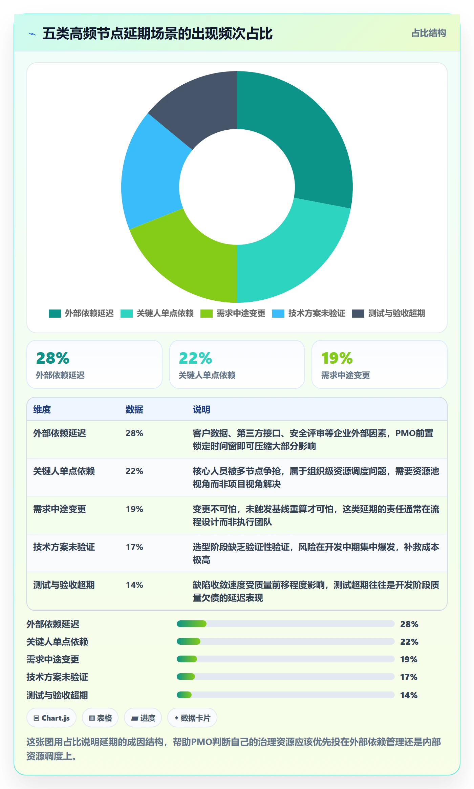Click the 进度 tag chip

tap(143, 718)
